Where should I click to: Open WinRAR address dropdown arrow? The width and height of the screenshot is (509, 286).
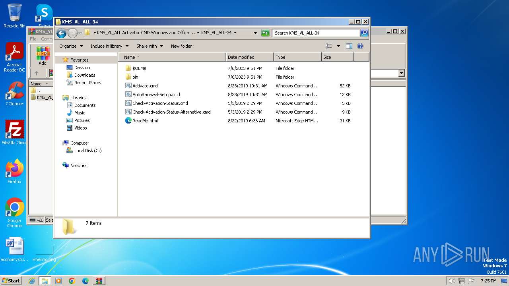[x=401, y=73]
